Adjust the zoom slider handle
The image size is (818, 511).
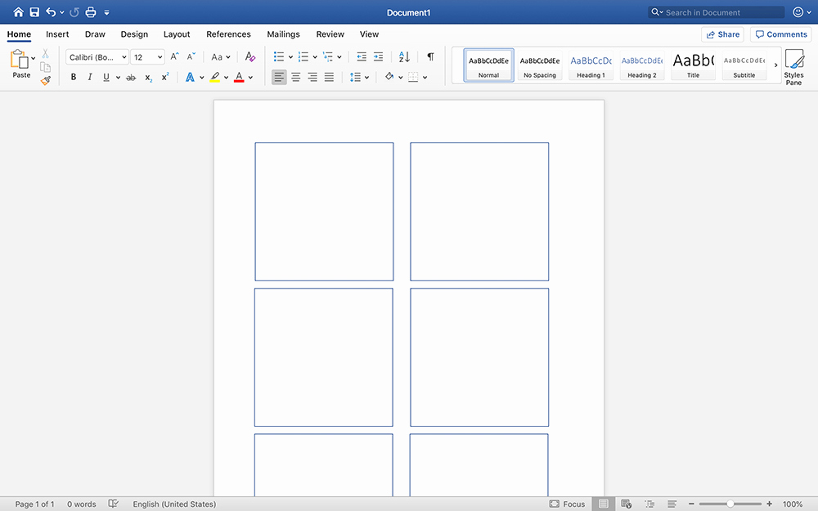(x=730, y=504)
